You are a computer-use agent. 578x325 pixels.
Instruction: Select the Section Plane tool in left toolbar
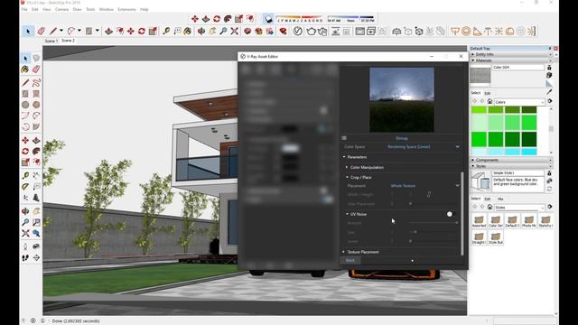(36, 257)
